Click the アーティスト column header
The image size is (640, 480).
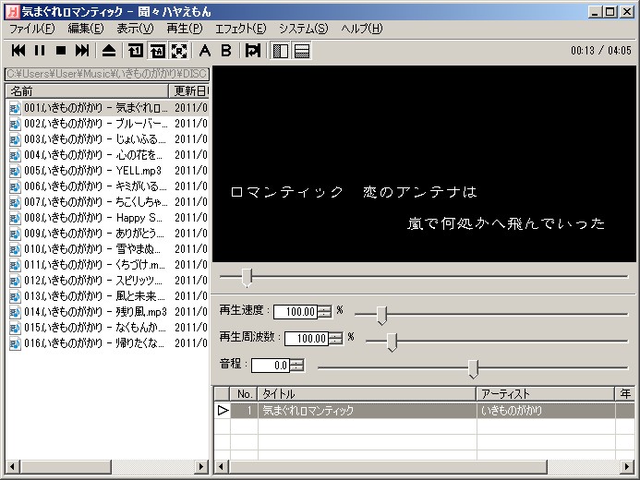pos(545,394)
